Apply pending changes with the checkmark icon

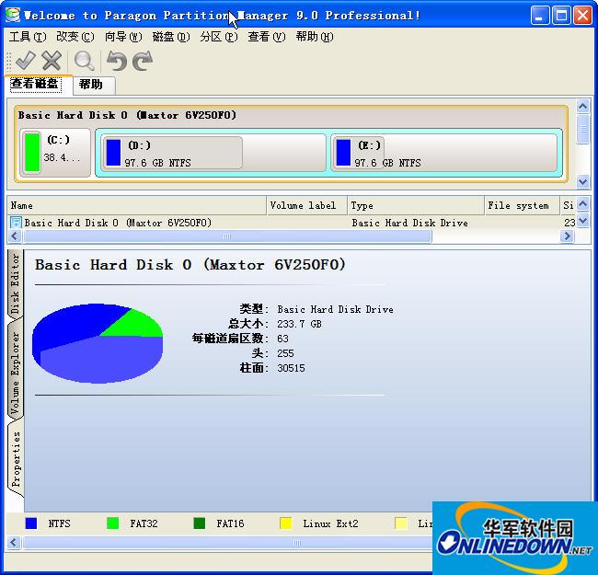pos(26,61)
